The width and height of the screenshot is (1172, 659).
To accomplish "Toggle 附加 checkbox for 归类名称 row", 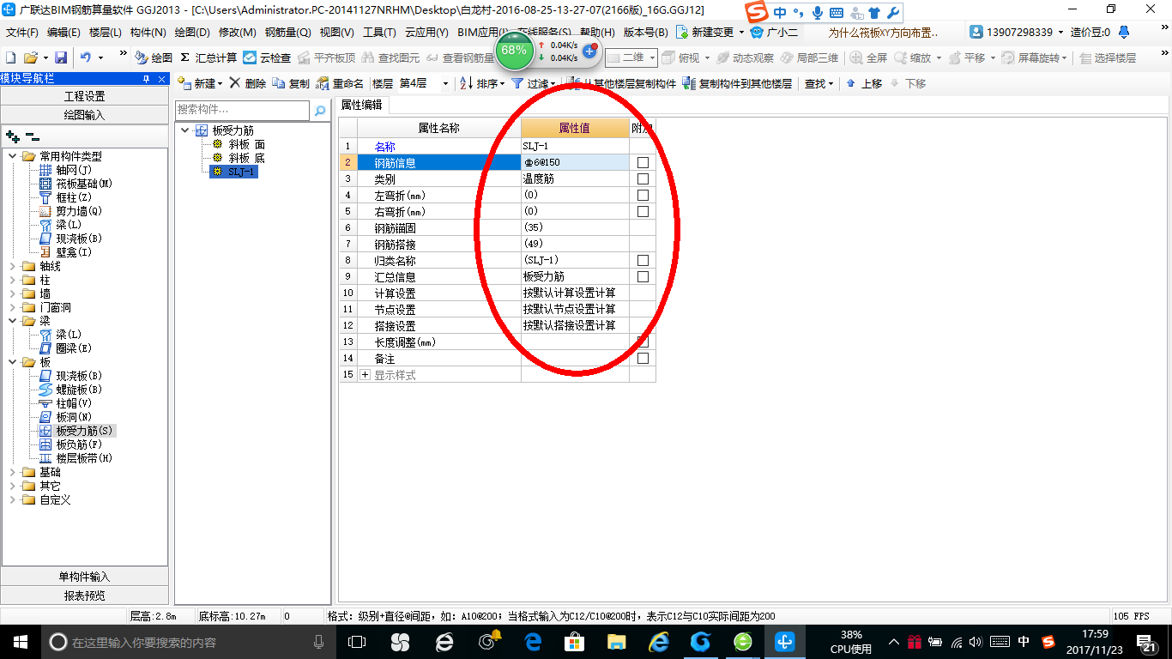I will (x=643, y=260).
